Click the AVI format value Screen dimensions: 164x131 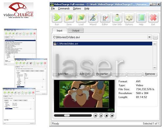click(138, 82)
